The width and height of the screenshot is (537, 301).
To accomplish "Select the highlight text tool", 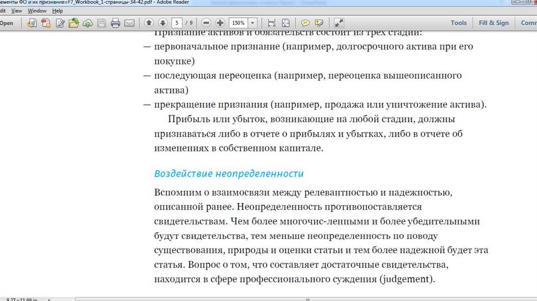I will tap(319, 23).
